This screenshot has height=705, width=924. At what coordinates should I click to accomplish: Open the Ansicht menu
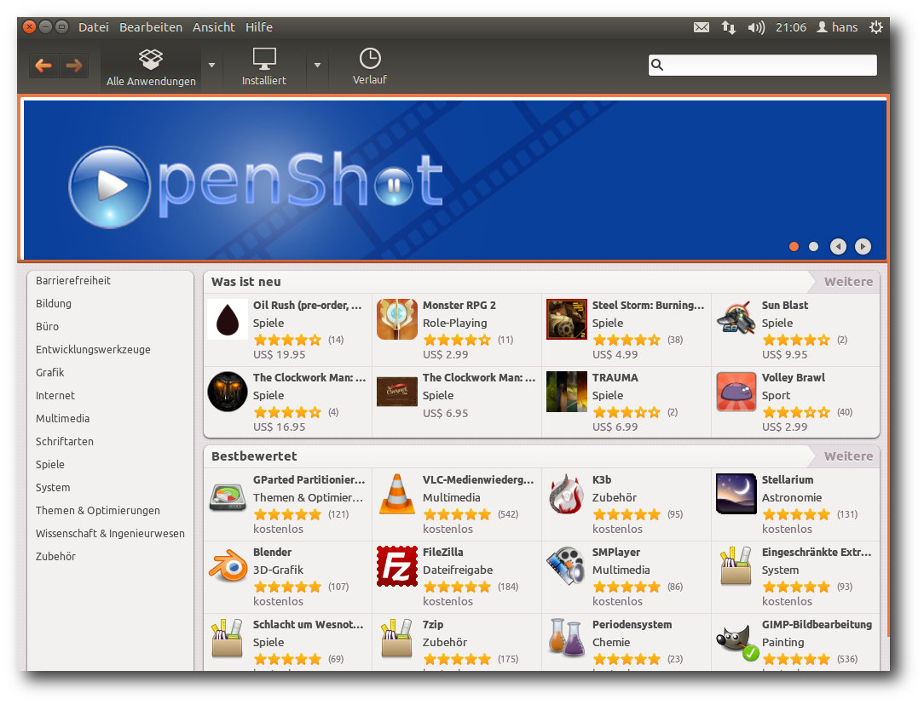click(213, 27)
